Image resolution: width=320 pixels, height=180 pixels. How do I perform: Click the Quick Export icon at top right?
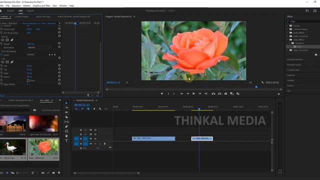point(315,10)
